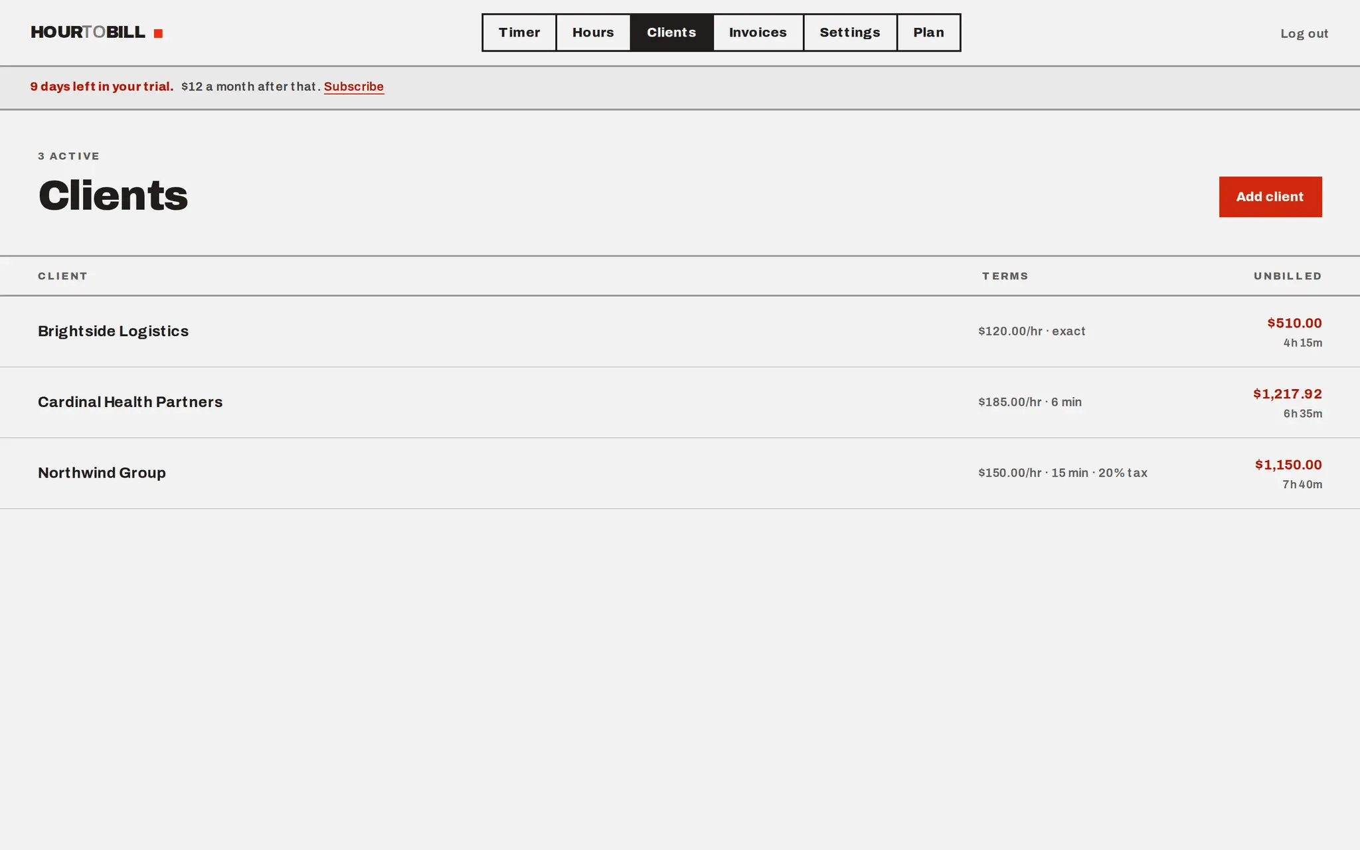Open the HourToBill logo home link

[96, 33]
